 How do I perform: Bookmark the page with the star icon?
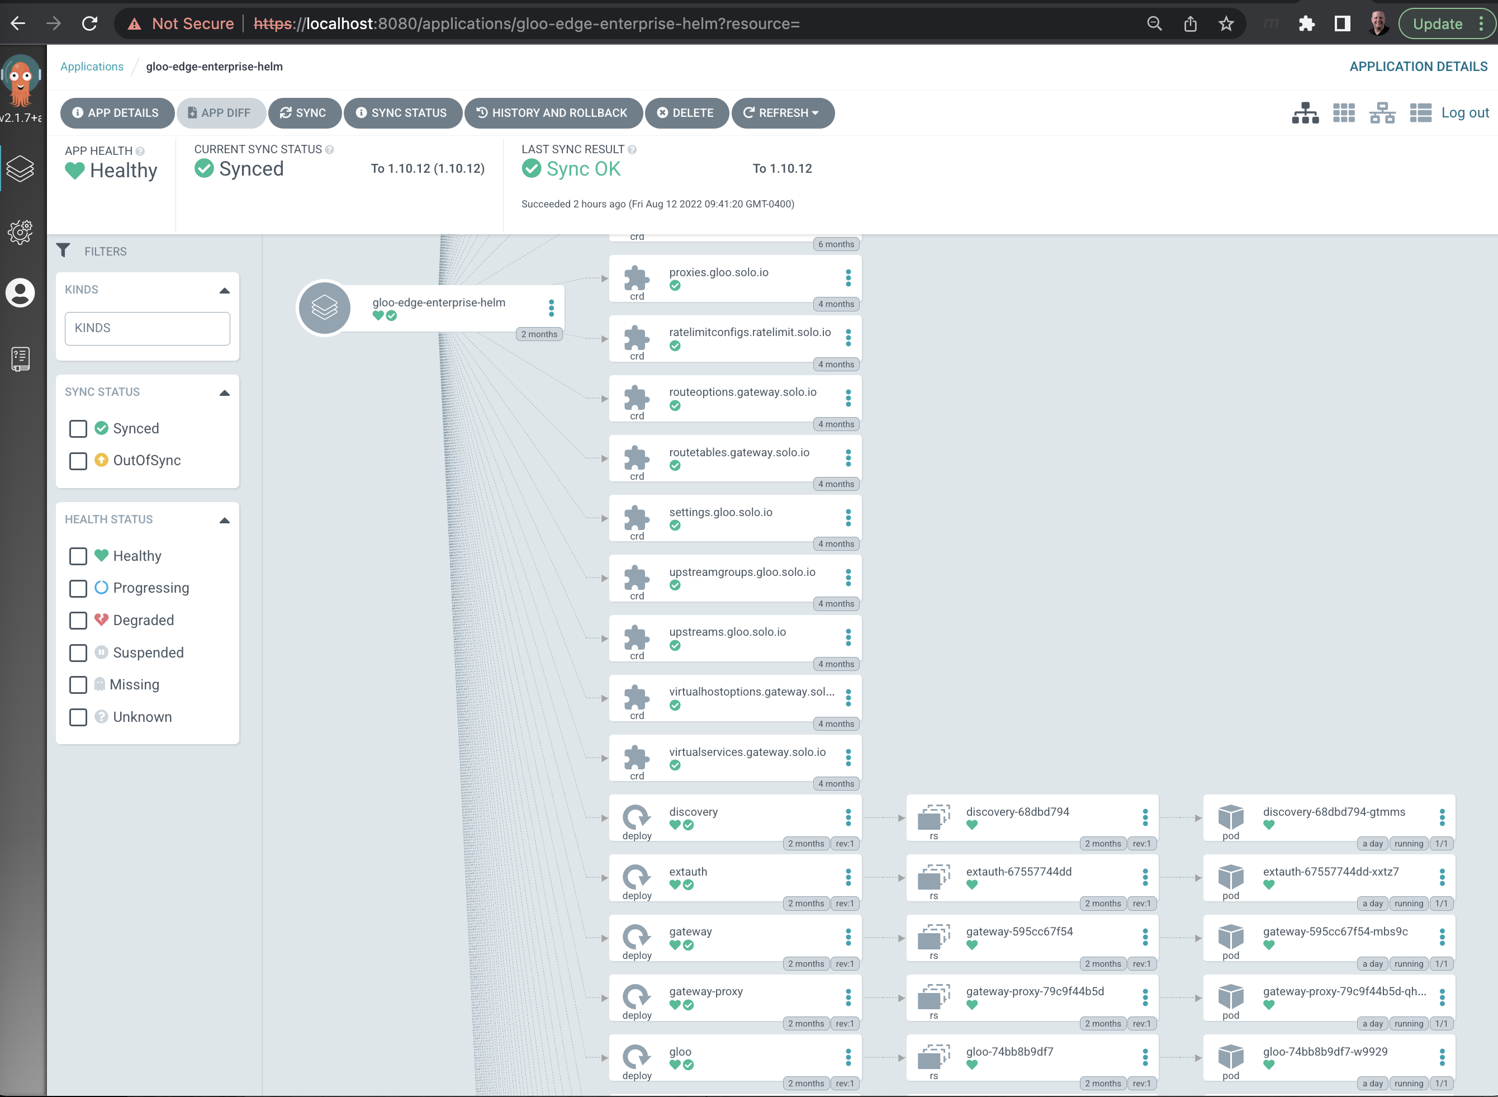pos(1226,24)
